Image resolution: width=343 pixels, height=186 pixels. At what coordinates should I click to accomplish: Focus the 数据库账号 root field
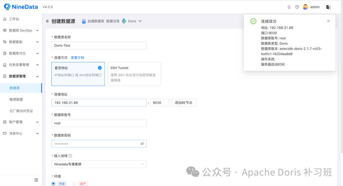(99, 123)
